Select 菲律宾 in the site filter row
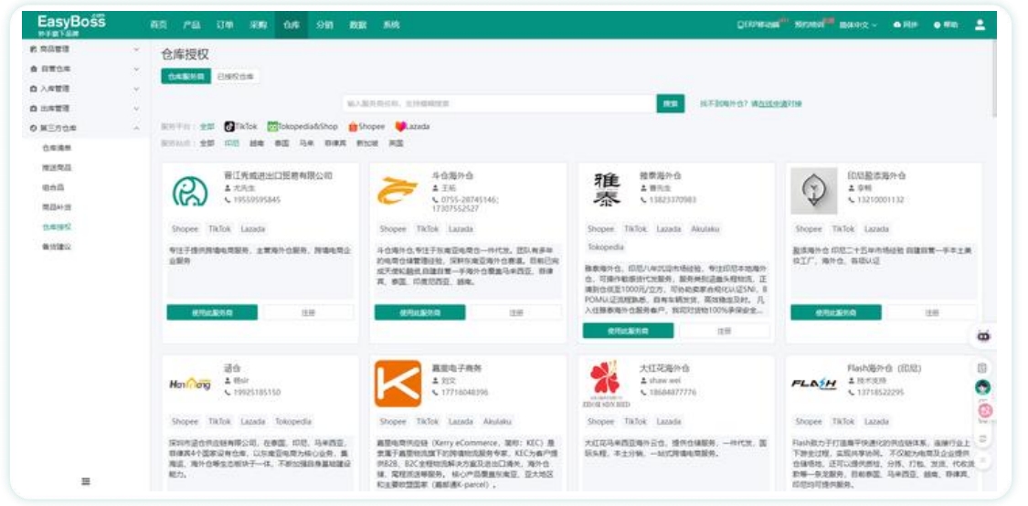 click(335, 142)
